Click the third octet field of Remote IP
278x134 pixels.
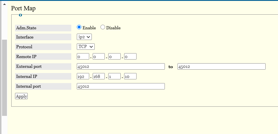tap(114, 57)
